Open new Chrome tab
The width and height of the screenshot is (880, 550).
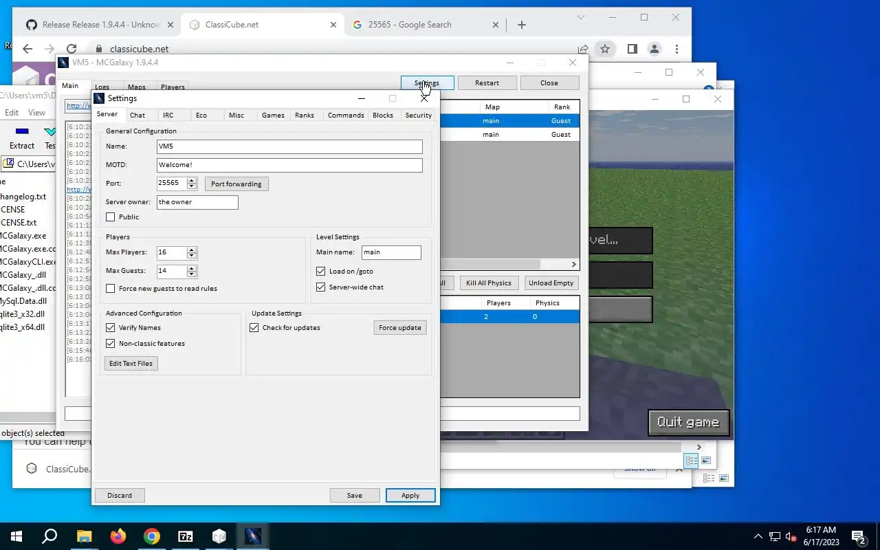[x=522, y=25]
